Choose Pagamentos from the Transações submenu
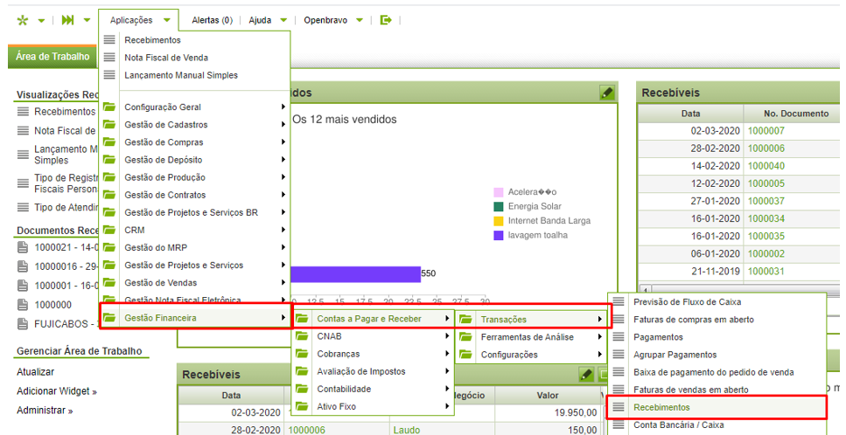Viewport: 846px width, 435px height. click(658, 337)
